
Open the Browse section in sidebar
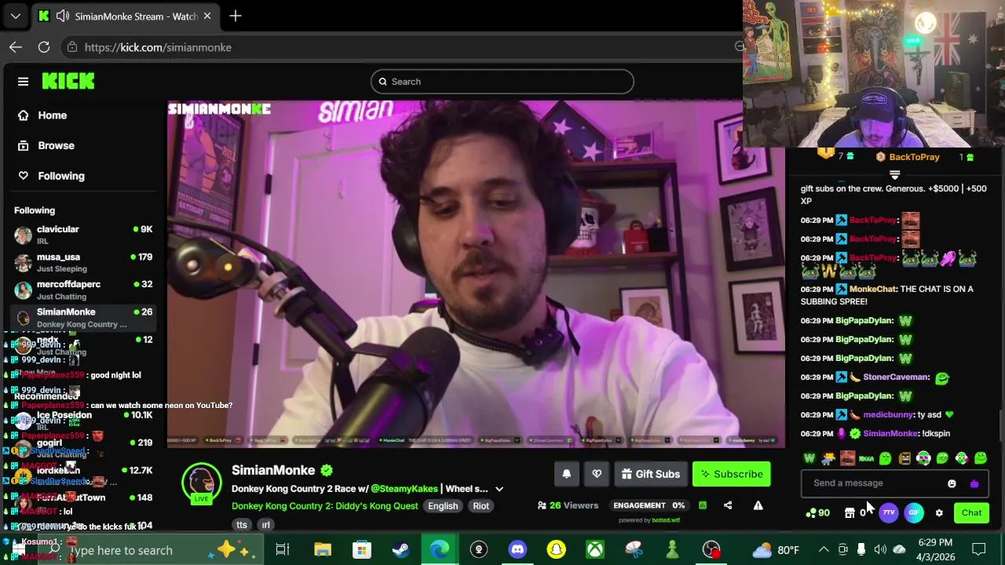pyautogui.click(x=46, y=145)
